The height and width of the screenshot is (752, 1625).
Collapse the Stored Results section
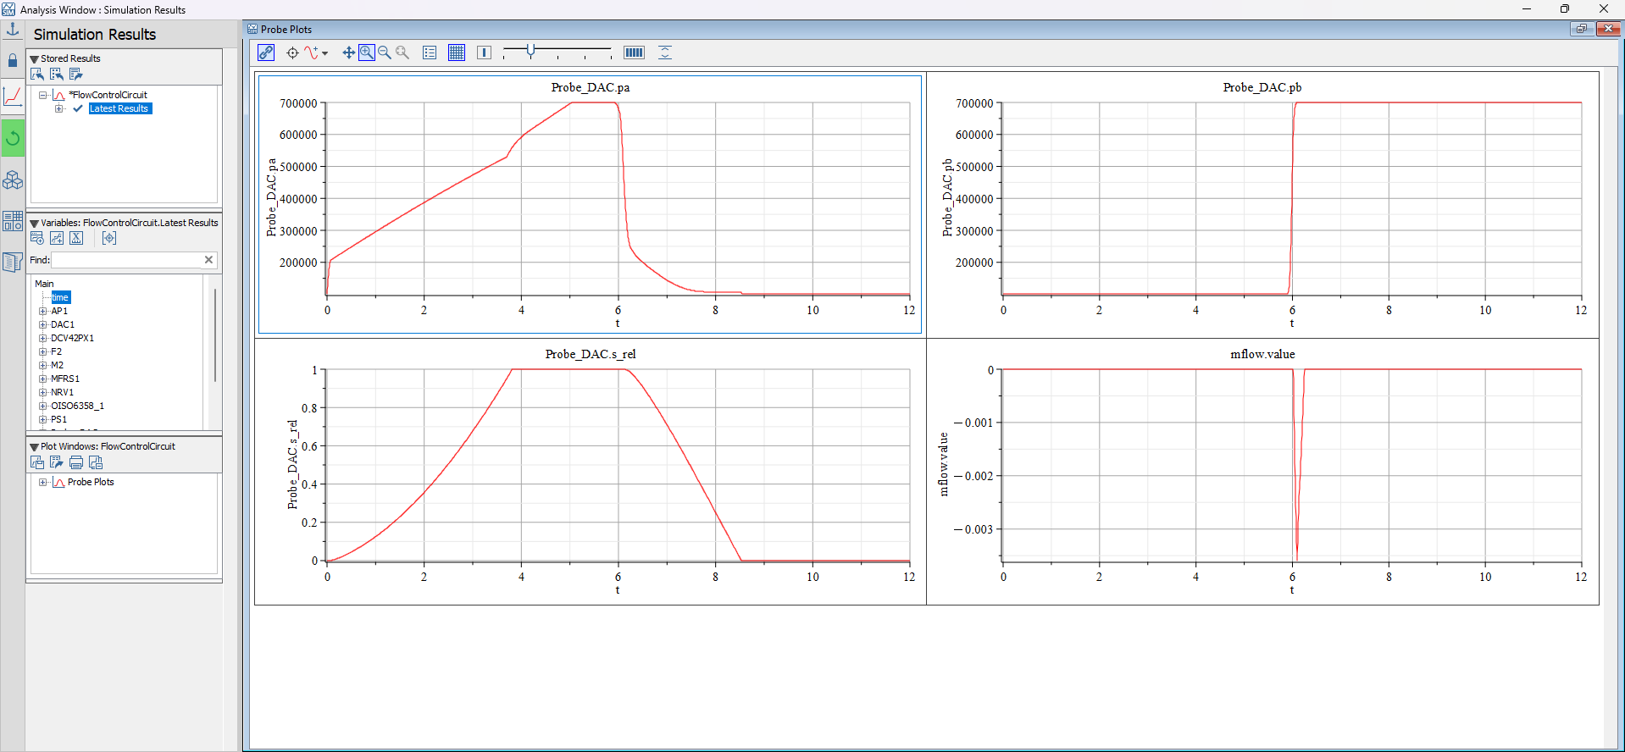[35, 59]
